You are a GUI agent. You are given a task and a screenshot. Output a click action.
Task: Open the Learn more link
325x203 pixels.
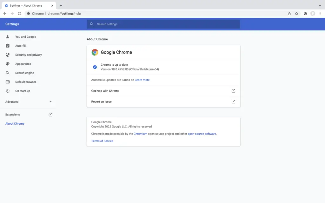coord(142,80)
